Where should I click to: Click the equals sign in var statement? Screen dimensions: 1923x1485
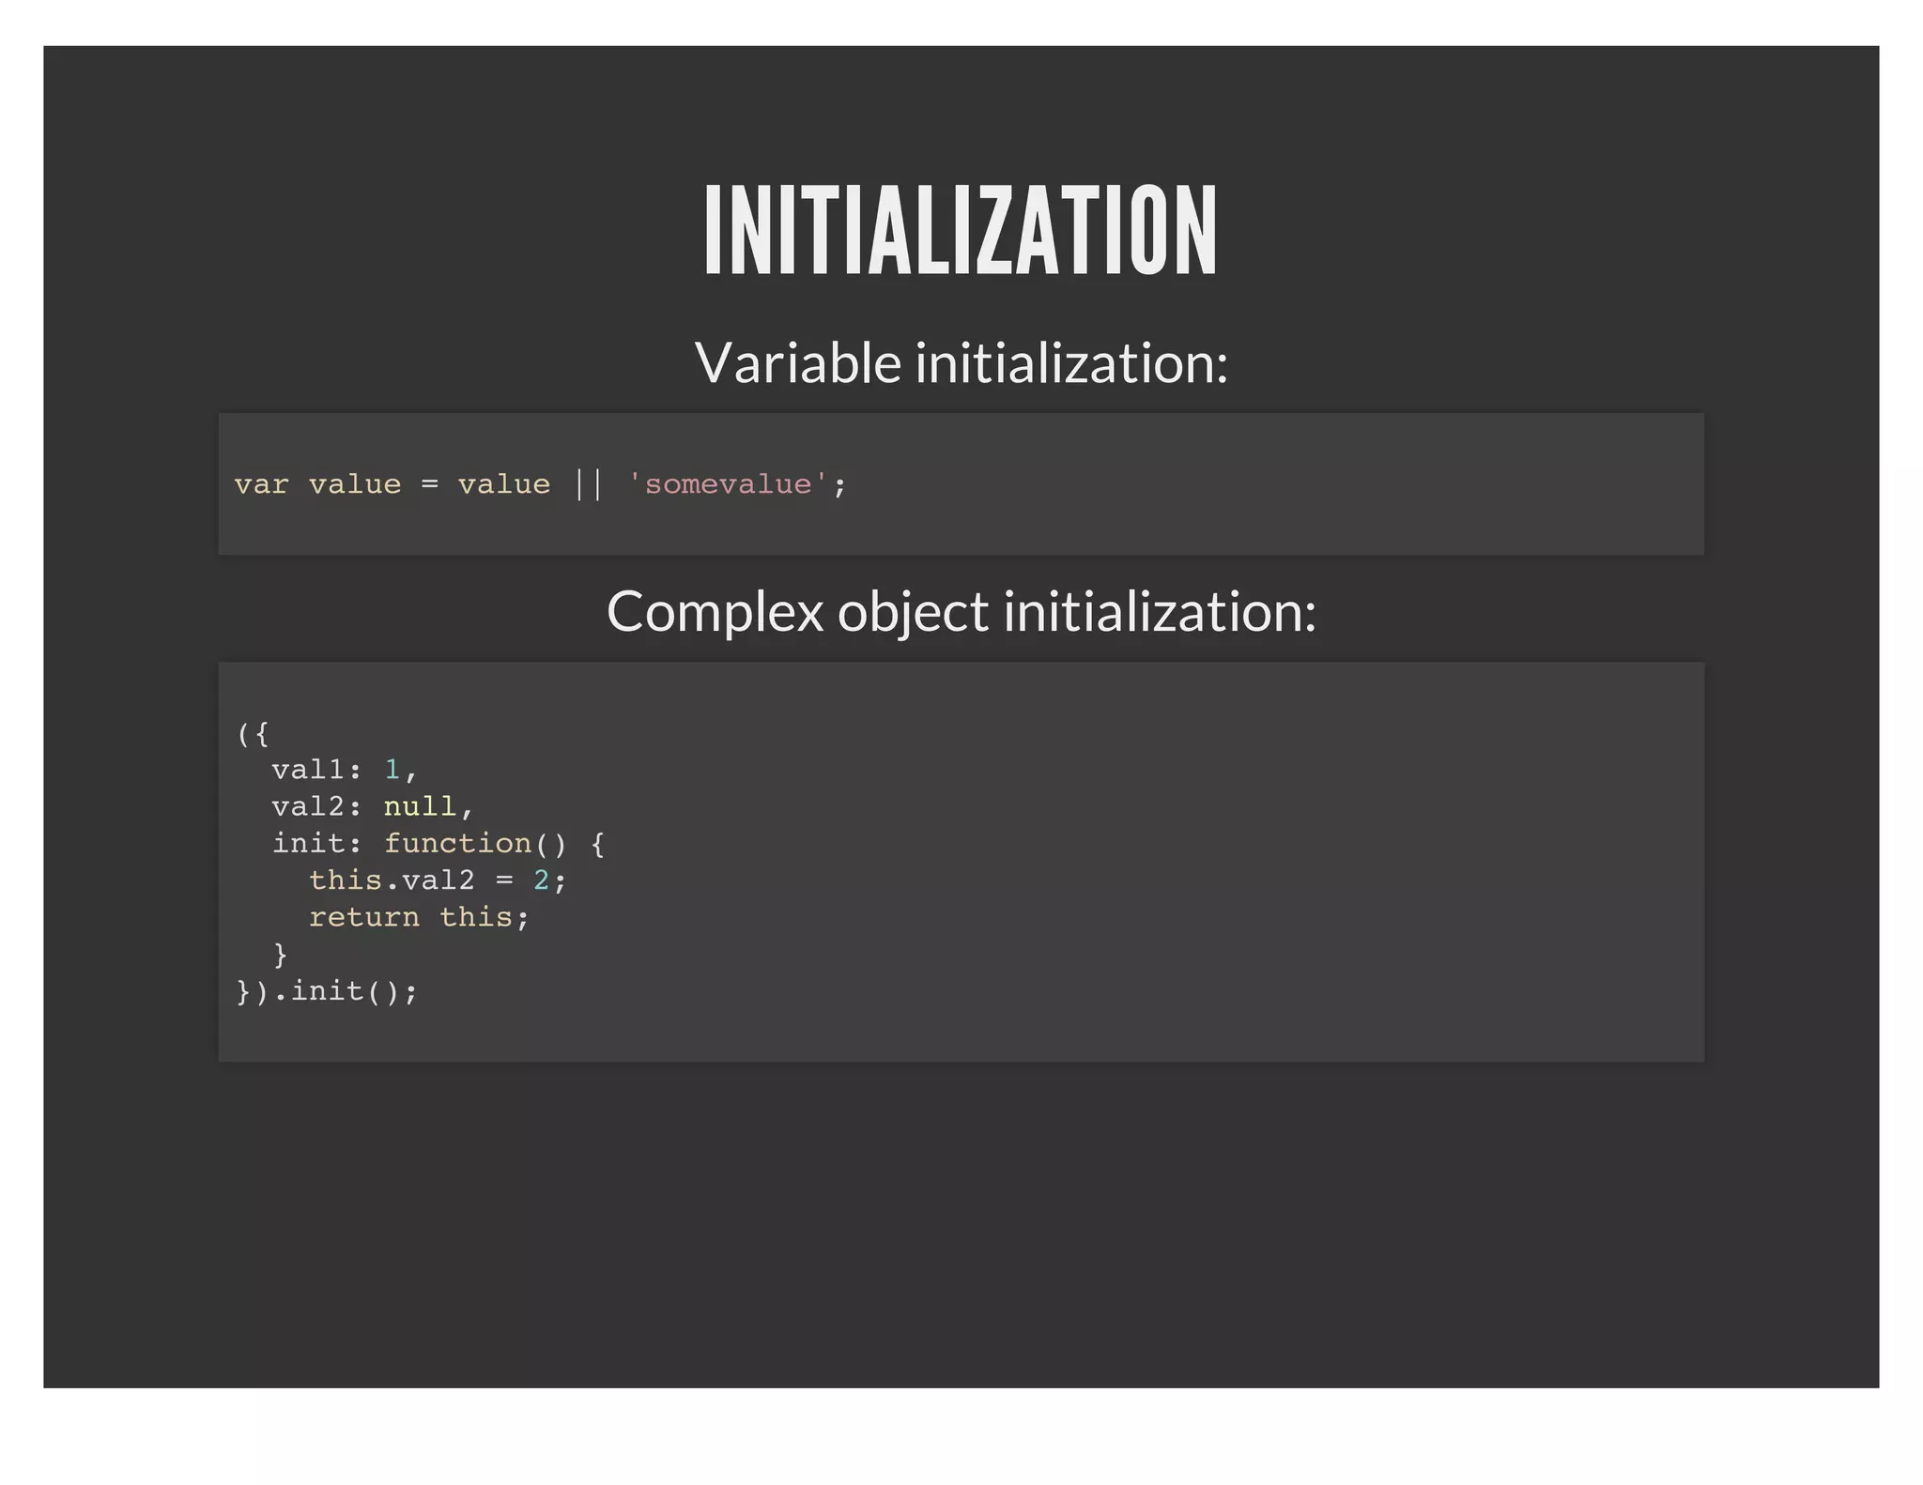[429, 484]
